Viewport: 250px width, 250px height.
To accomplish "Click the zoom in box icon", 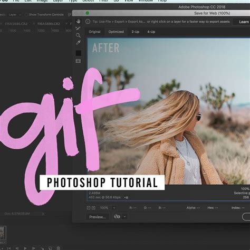I will pos(93,208).
